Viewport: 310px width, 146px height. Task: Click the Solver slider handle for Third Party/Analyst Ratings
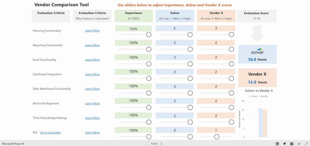(190, 122)
